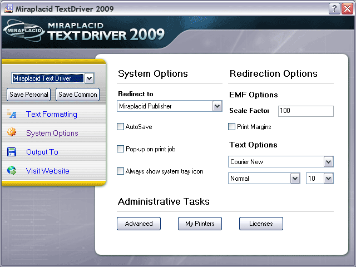Click the Redirection Options heading

tap(273, 73)
